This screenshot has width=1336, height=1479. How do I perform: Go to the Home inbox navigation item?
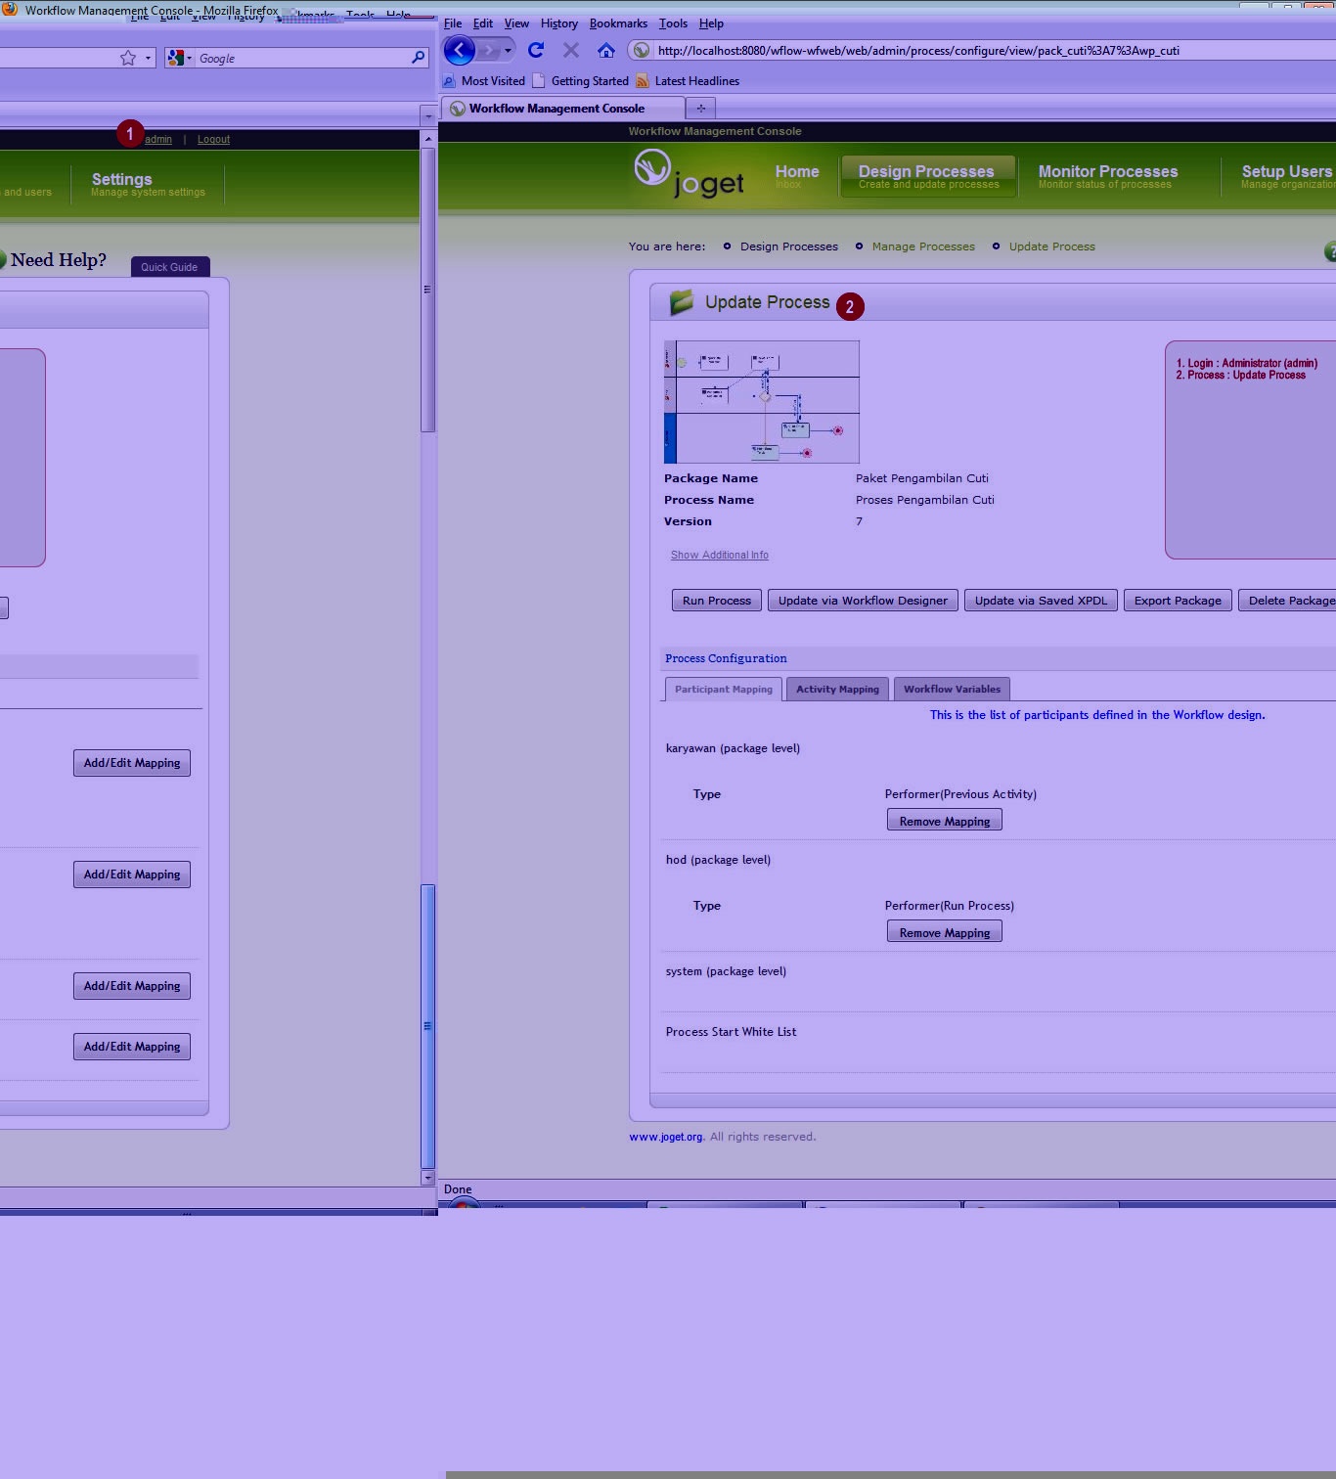(x=797, y=176)
